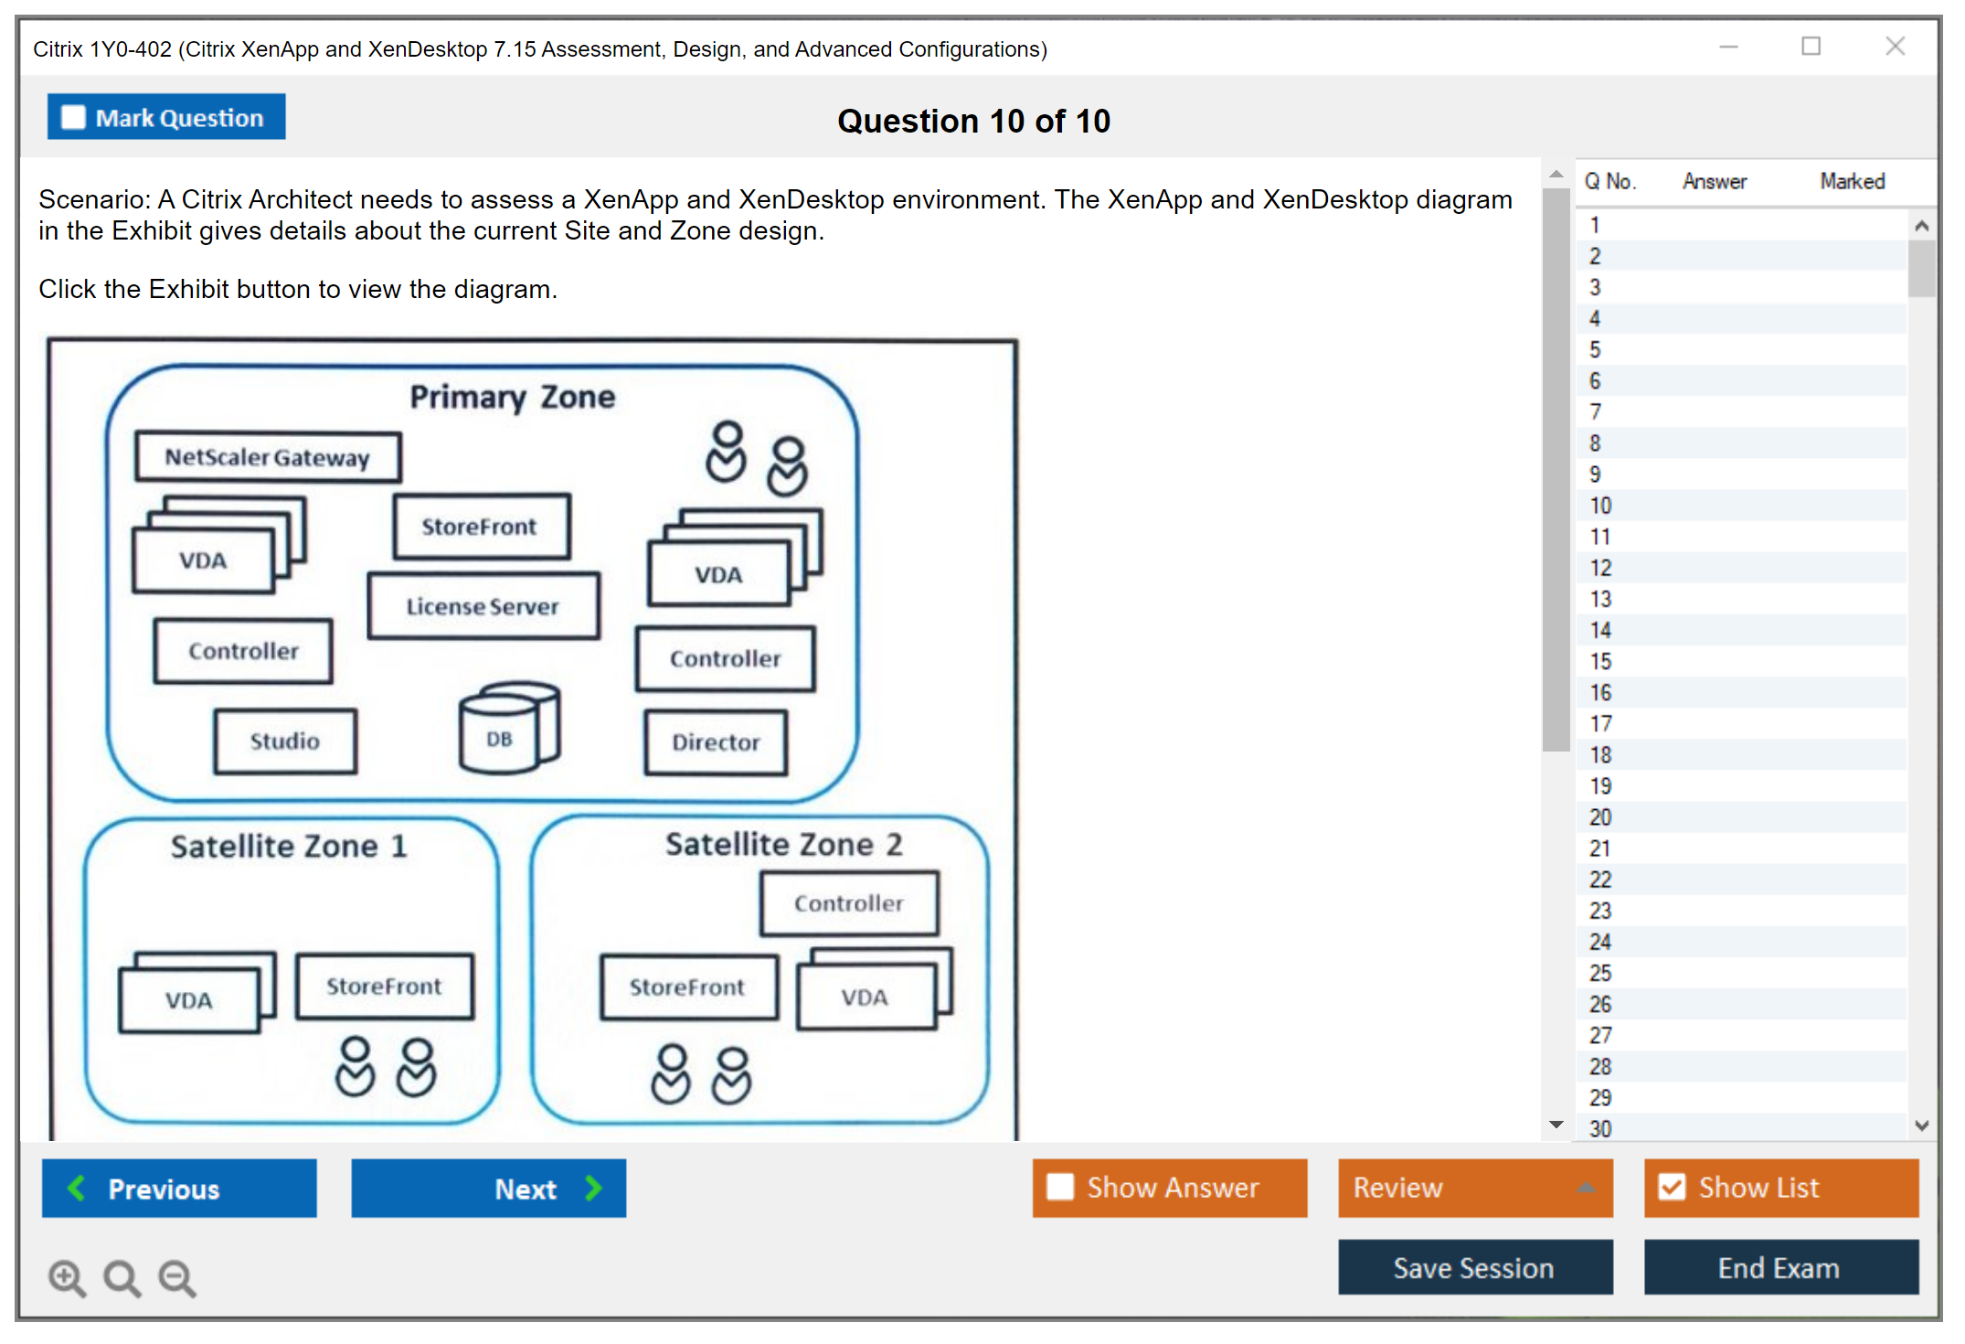Toggle the Show Answer checkbox
Viewport: 1965px width, 1344px height.
[x=1060, y=1187]
